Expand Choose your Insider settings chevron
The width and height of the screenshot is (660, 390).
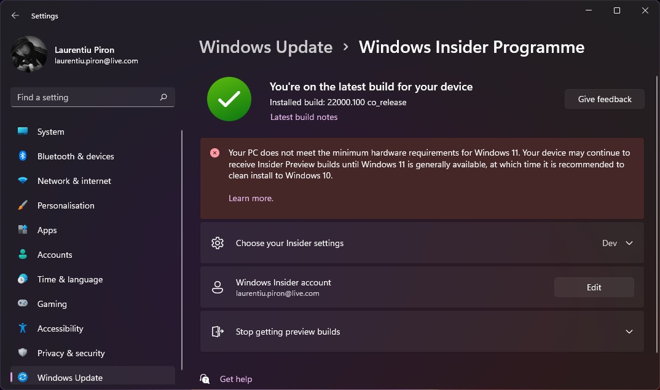(x=629, y=243)
